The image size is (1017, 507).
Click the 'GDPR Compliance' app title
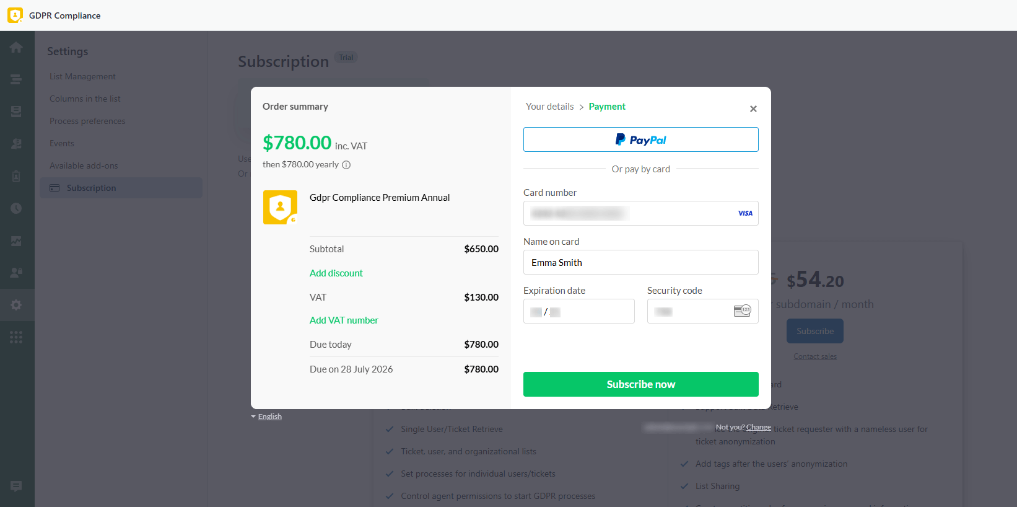click(x=64, y=15)
